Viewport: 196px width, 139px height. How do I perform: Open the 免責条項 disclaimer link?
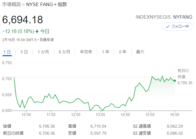[46, 40]
